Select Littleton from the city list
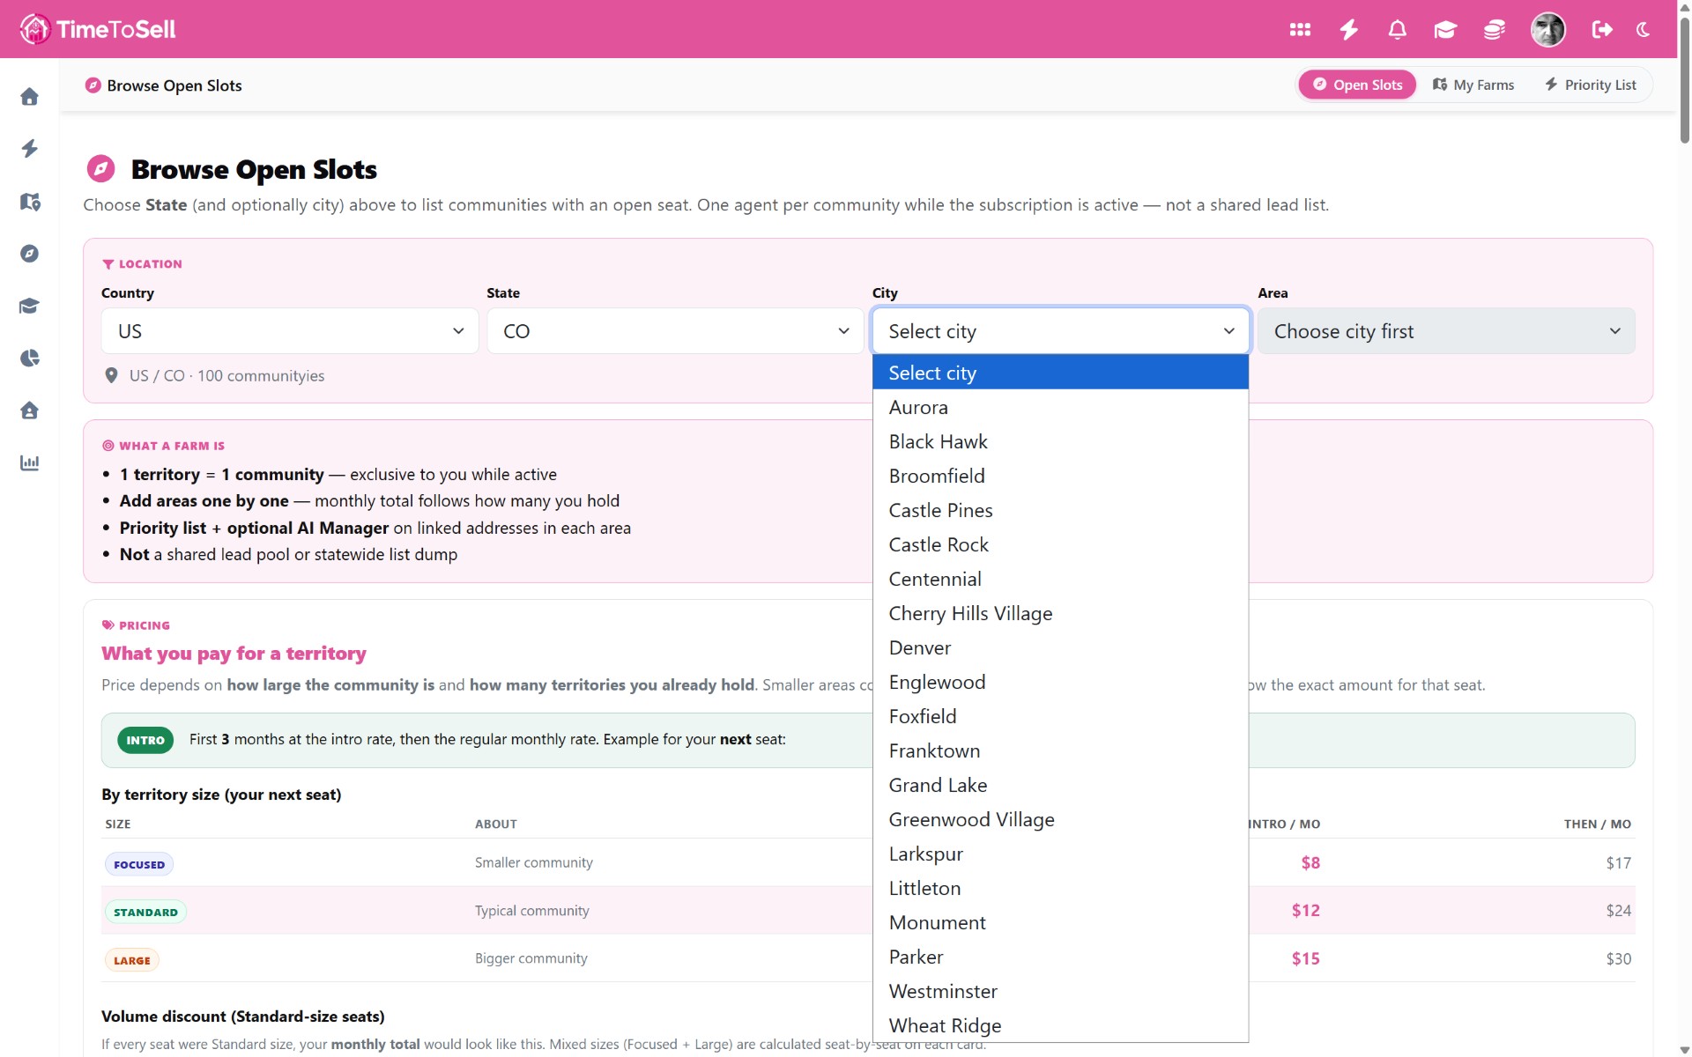The image size is (1692, 1057). pyautogui.click(x=1060, y=888)
